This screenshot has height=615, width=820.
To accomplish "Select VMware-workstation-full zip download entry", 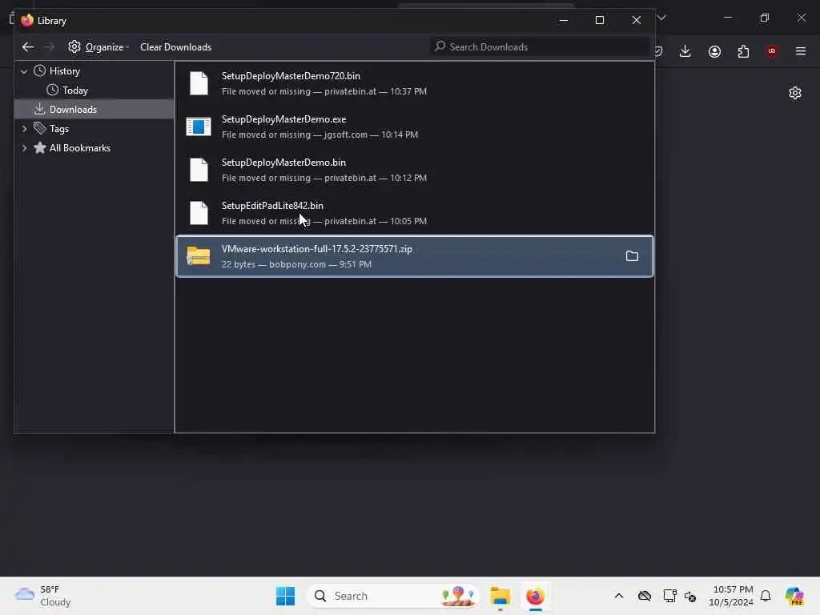I will pyautogui.click(x=415, y=256).
